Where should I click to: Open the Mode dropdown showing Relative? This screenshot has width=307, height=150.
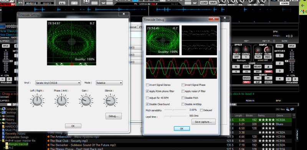point(109,83)
